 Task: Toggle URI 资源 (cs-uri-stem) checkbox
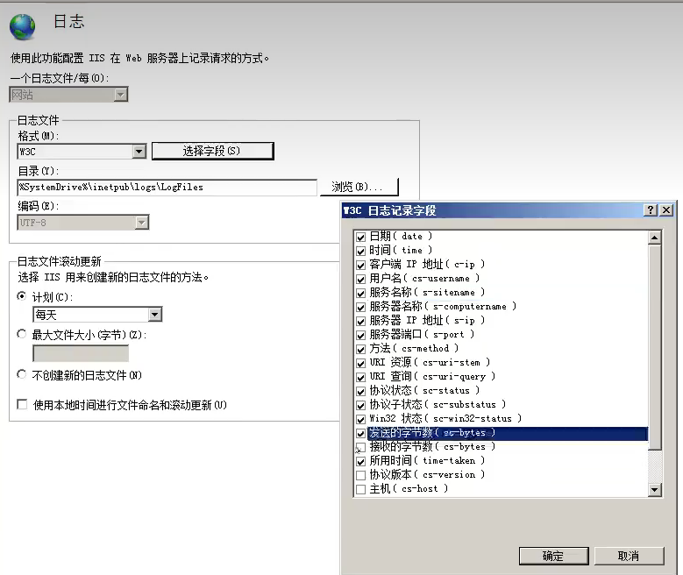(360, 363)
